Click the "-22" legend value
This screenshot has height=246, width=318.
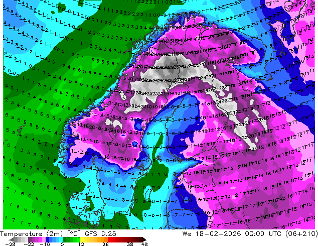[x=29, y=244]
